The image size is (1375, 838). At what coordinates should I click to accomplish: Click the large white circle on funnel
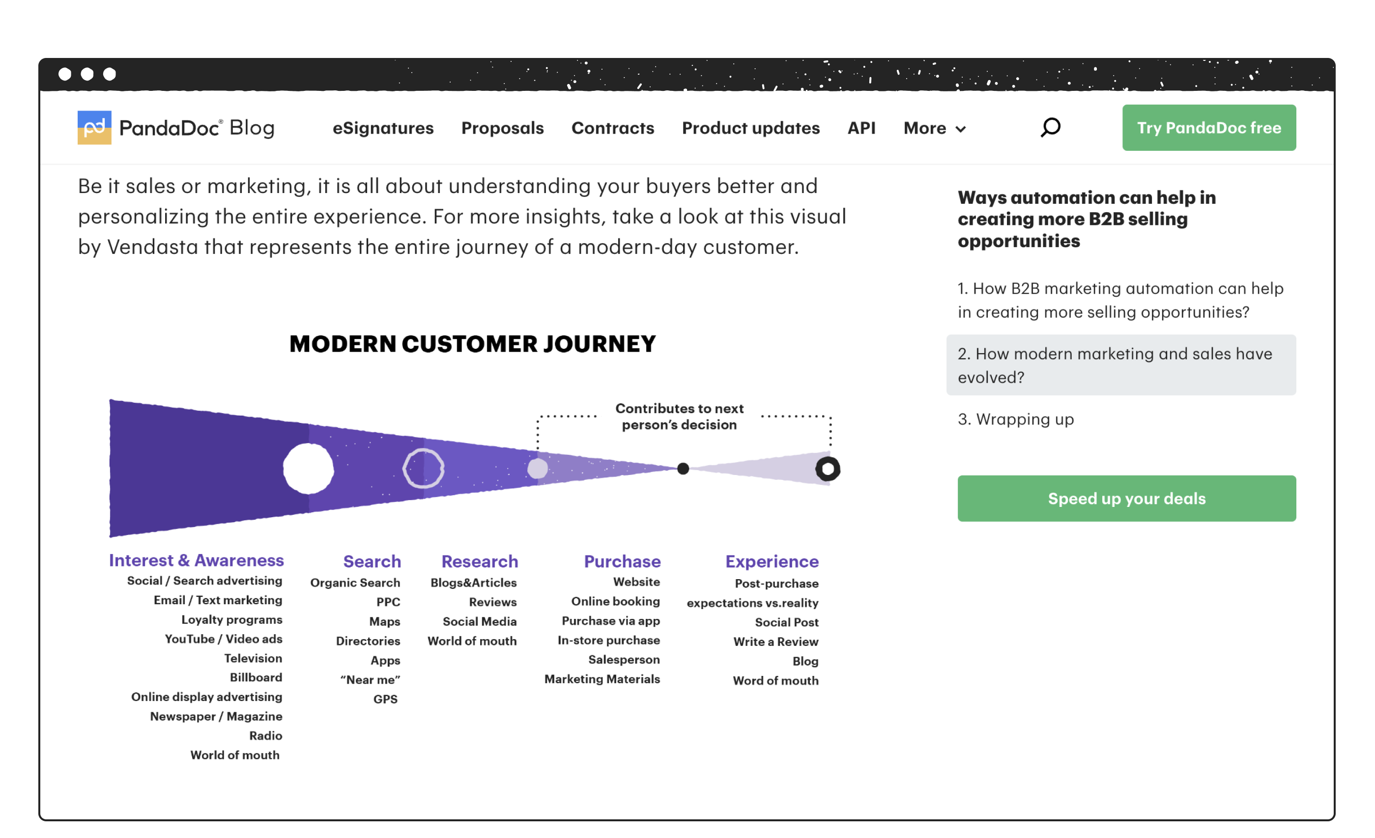308,469
